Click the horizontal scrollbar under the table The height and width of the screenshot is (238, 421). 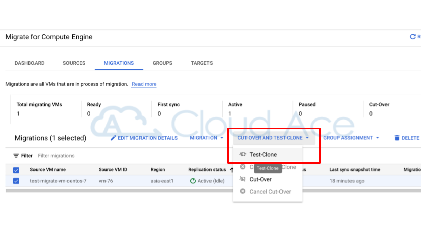pyautogui.click(x=213, y=191)
